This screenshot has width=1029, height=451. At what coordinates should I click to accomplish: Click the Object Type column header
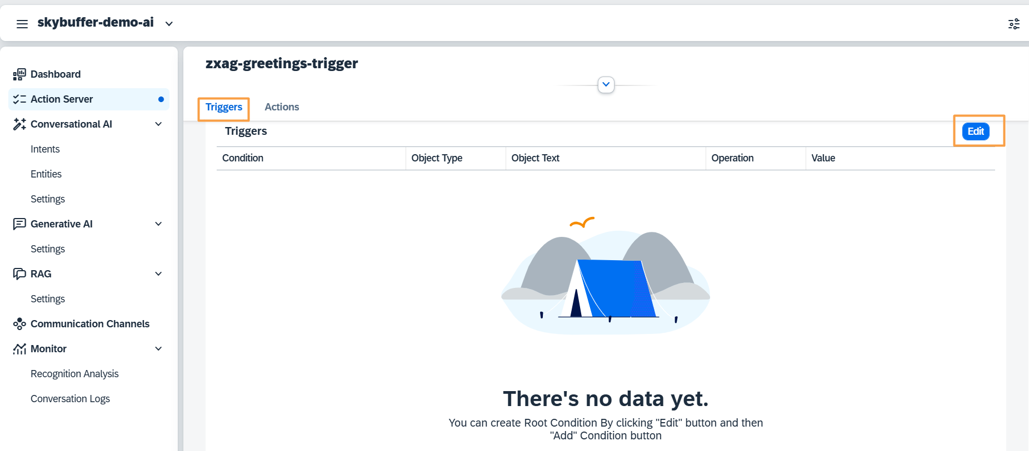[456, 158]
